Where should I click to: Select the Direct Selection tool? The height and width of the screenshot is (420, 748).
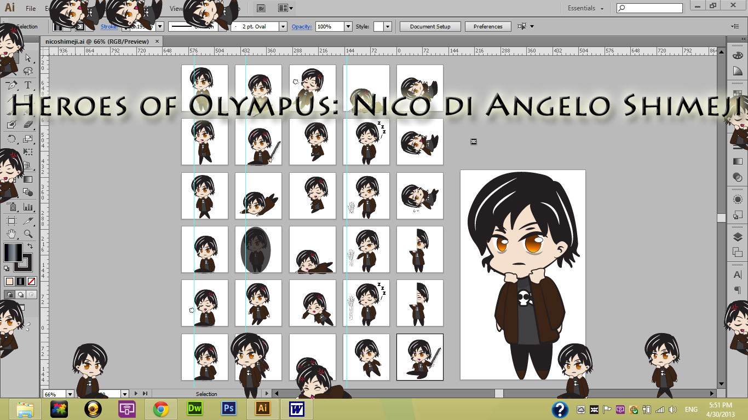coord(28,58)
